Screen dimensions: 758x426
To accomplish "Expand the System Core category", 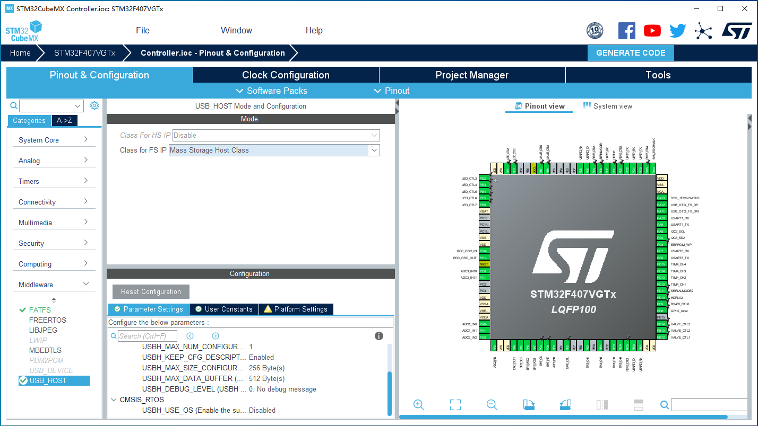I will click(x=53, y=140).
